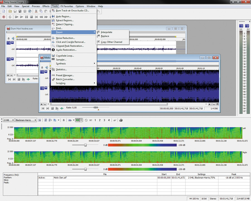
Task: Open the FX Favorites menu
Action: click(67, 6)
